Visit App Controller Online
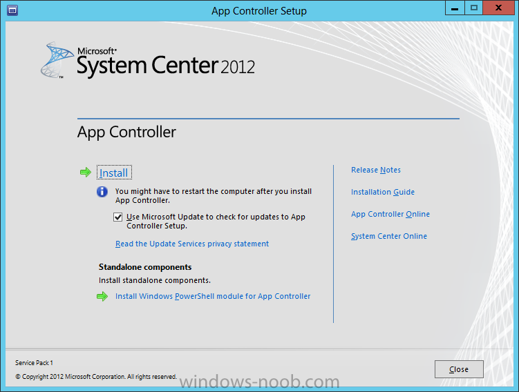This screenshot has width=519, height=392. point(390,214)
